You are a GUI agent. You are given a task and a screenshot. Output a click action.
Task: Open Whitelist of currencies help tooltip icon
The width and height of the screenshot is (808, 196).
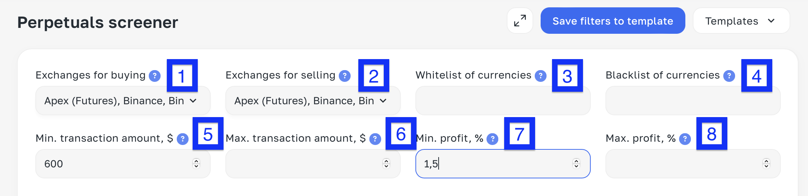coord(541,76)
